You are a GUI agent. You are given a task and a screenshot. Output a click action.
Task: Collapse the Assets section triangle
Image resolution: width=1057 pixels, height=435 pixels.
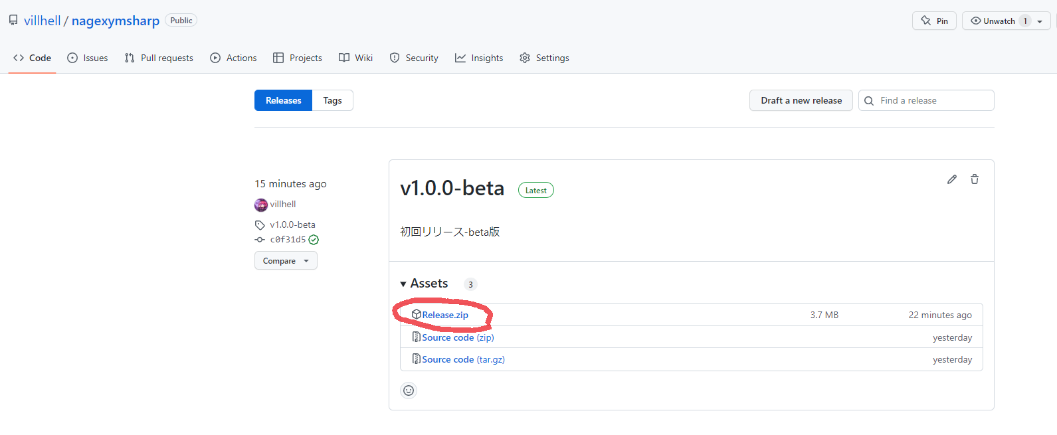coord(403,284)
